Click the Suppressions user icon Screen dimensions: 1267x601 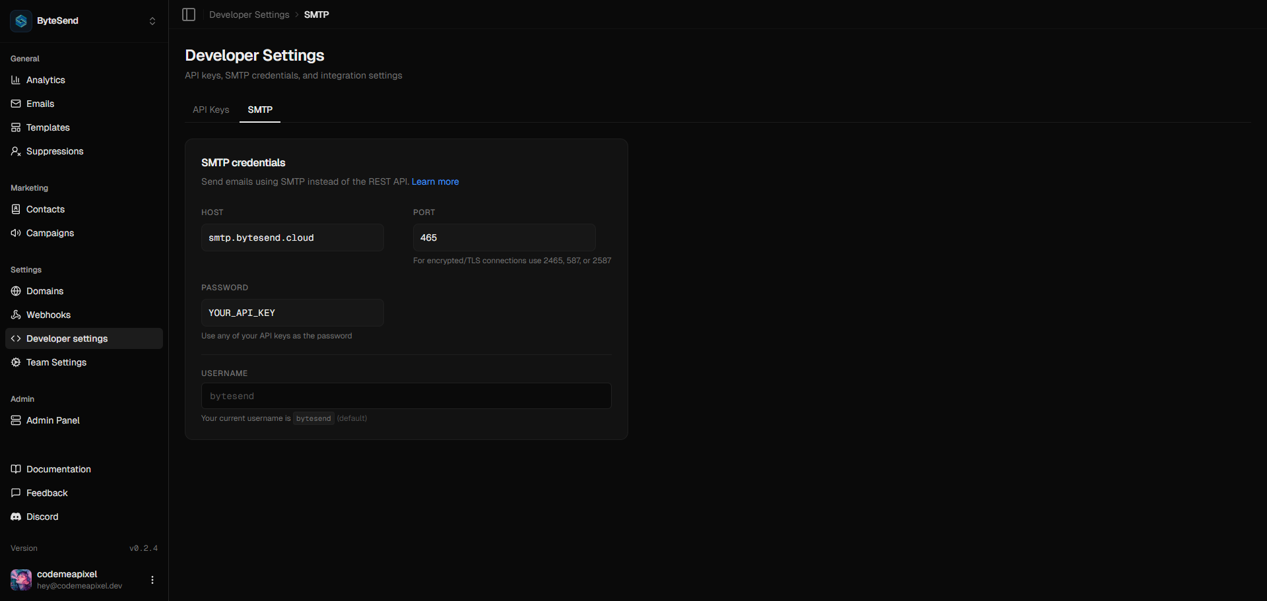(x=16, y=151)
